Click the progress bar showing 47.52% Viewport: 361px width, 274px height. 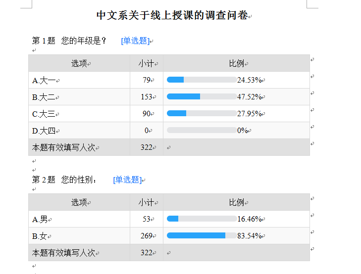(202, 96)
